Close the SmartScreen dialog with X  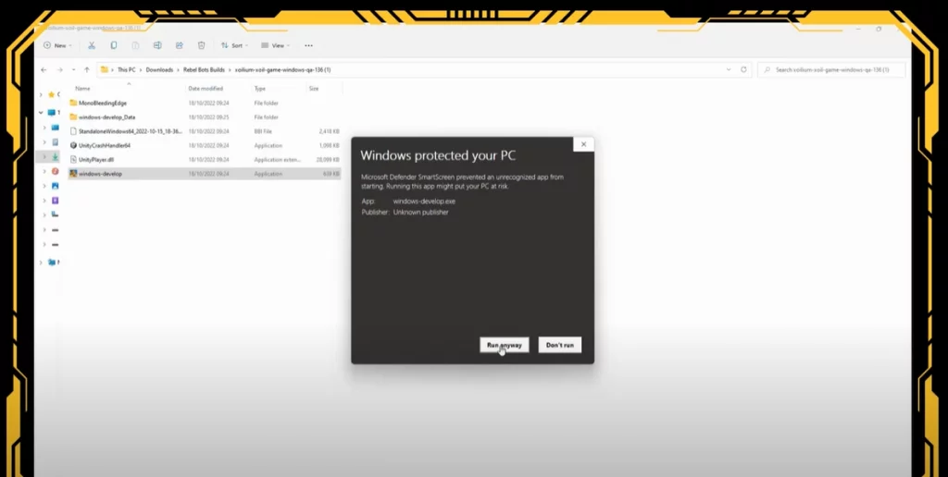click(583, 144)
